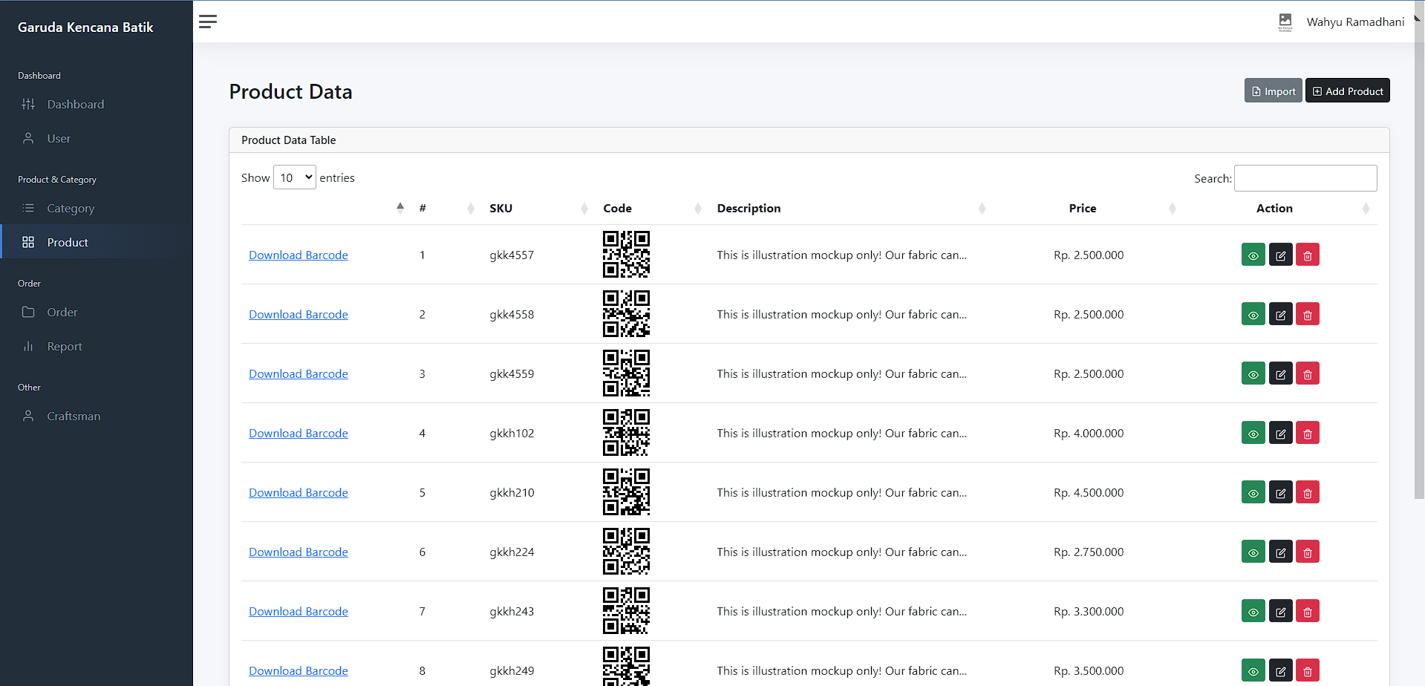Edit product gkkh210 using pencil icon
Screen dimensions: 1425x686
pyautogui.click(x=1280, y=493)
